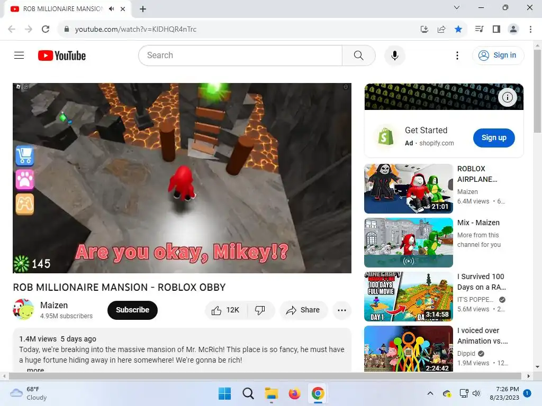
Task: Click the vertical page scrollbar
Action: (x=537, y=91)
